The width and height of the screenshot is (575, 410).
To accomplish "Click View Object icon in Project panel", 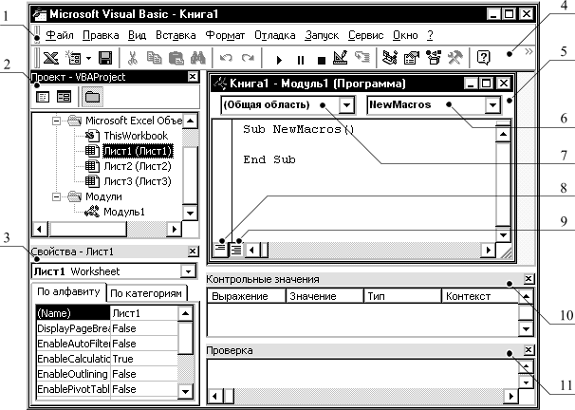I will point(64,97).
